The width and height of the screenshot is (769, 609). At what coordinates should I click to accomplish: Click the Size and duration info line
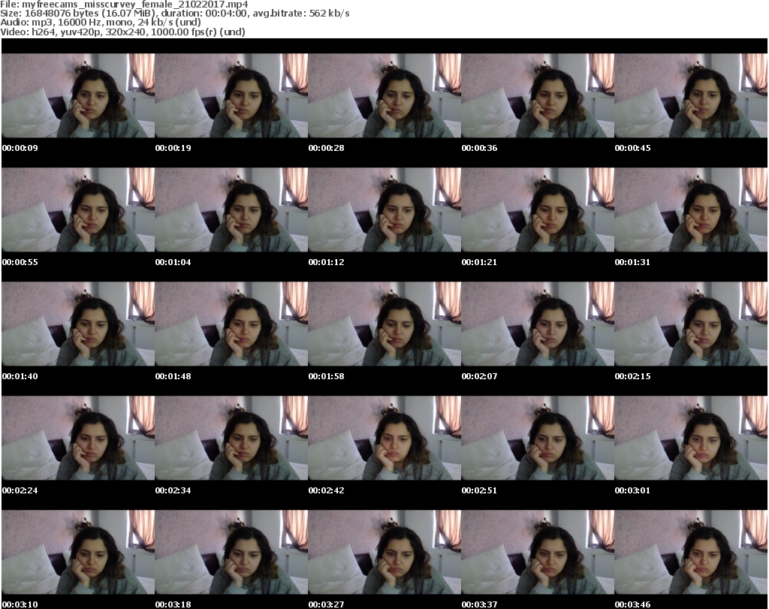point(174,14)
